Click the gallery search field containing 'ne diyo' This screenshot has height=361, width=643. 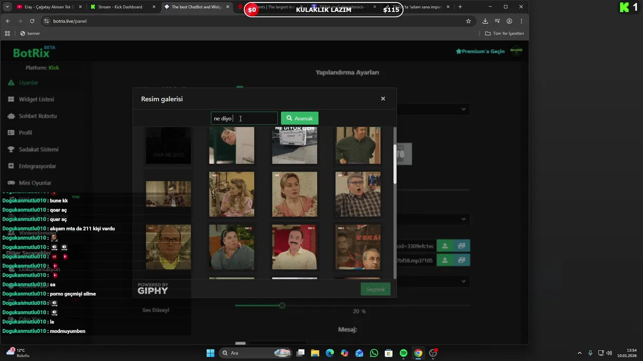pos(244,118)
